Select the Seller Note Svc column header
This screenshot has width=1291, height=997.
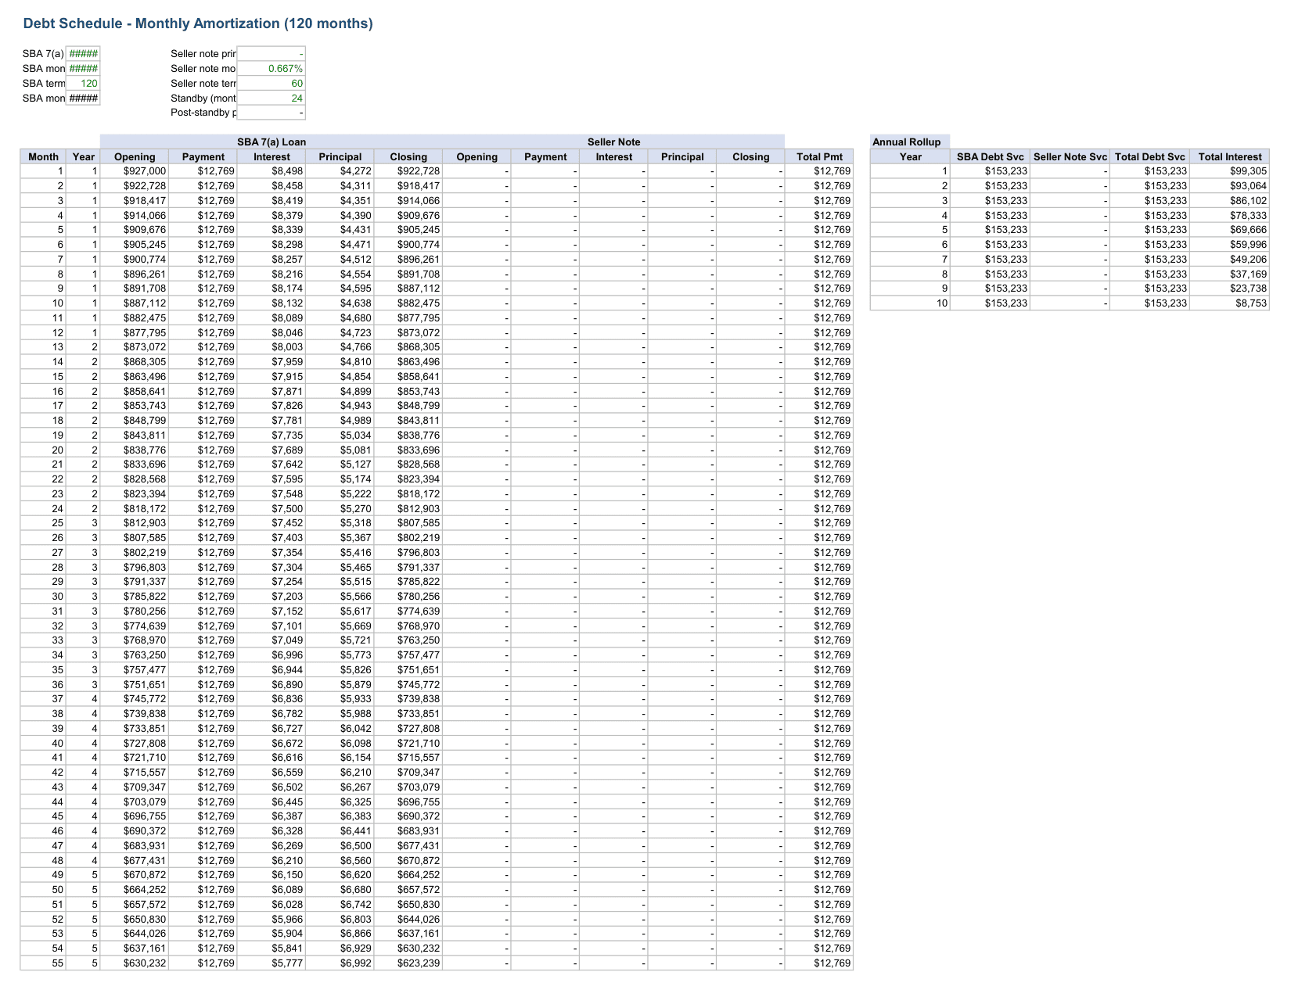pyautogui.click(x=1070, y=156)
